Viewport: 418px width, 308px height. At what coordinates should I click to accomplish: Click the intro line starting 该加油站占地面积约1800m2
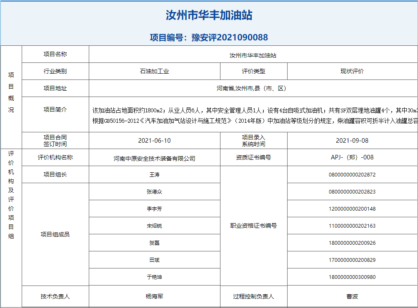255,110
